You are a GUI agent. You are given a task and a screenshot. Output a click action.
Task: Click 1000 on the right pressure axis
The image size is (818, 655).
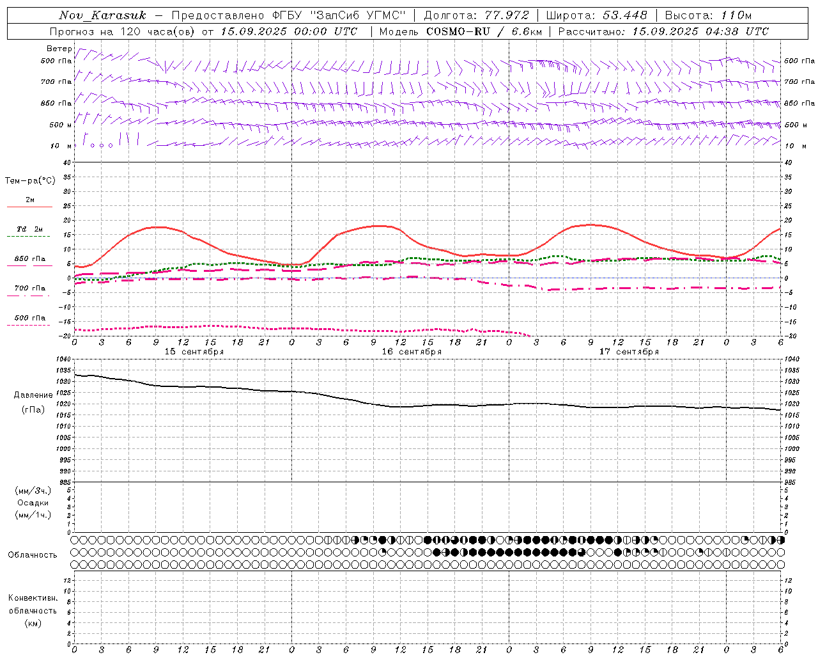click(x=792, y=448)
